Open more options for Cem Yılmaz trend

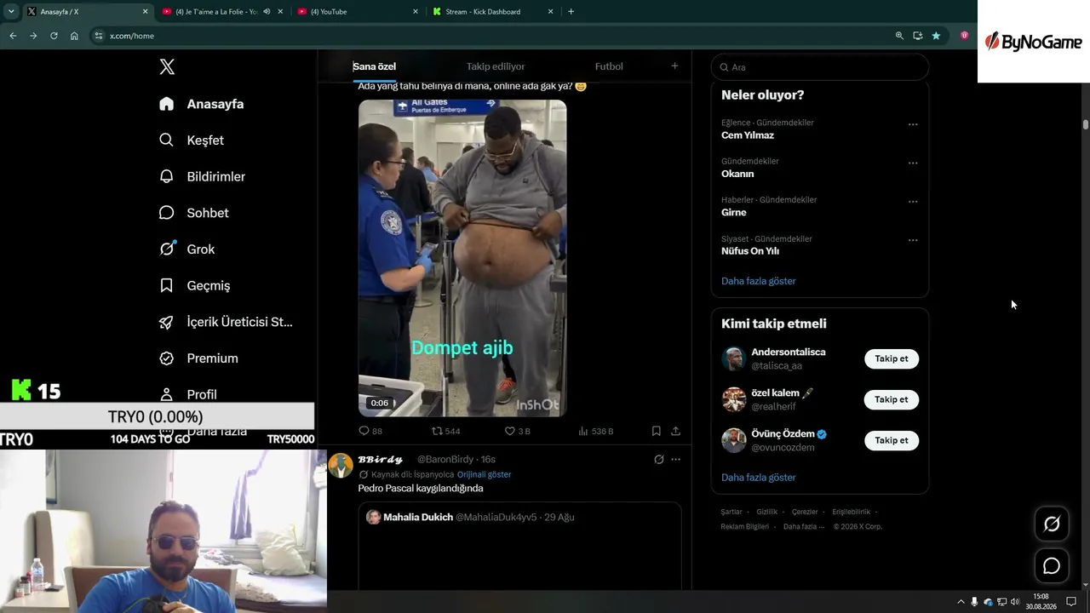click(913, 124)
